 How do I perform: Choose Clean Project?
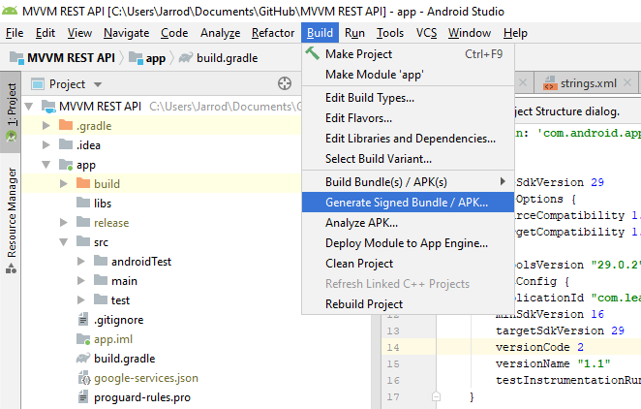408,264
